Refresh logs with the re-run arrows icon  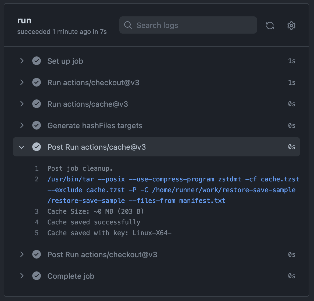pyautogui.click(x=270, y=26)
